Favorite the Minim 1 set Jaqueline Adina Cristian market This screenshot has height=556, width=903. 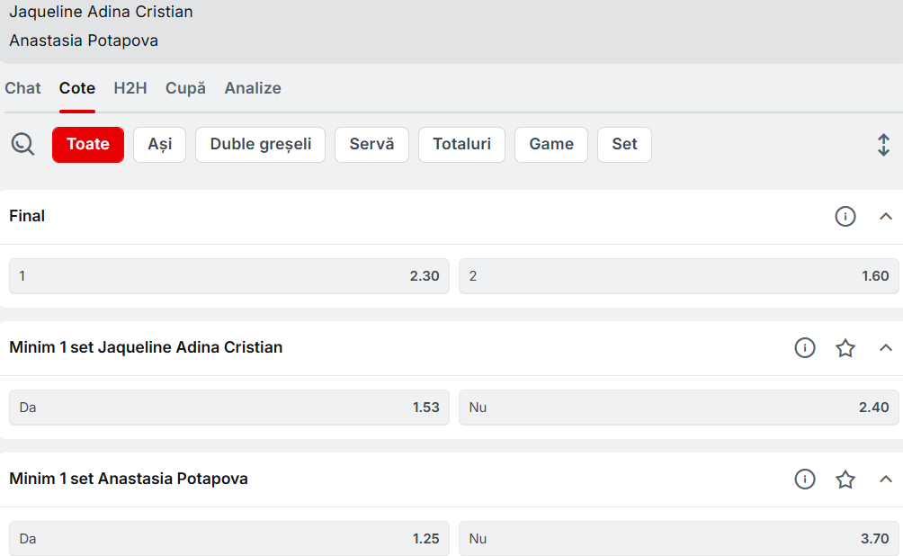pos(845,348)
